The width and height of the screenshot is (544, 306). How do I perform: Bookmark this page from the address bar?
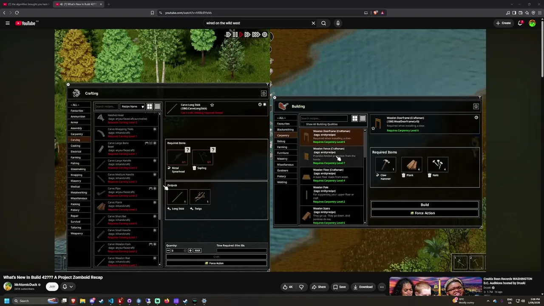point(152,13)
